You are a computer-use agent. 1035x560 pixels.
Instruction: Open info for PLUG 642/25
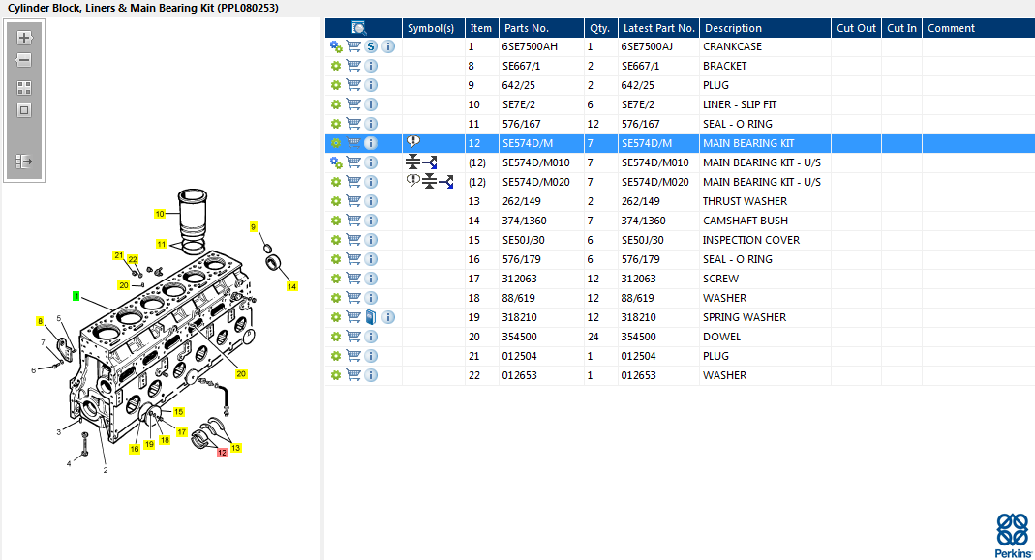pyautogui.click(x=371, y=85)
